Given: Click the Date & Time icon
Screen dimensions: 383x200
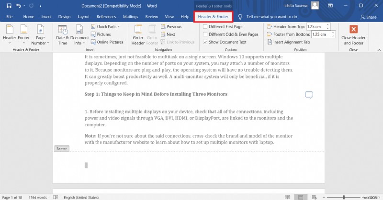Looking at the screenshot, I should pos(62,33).
